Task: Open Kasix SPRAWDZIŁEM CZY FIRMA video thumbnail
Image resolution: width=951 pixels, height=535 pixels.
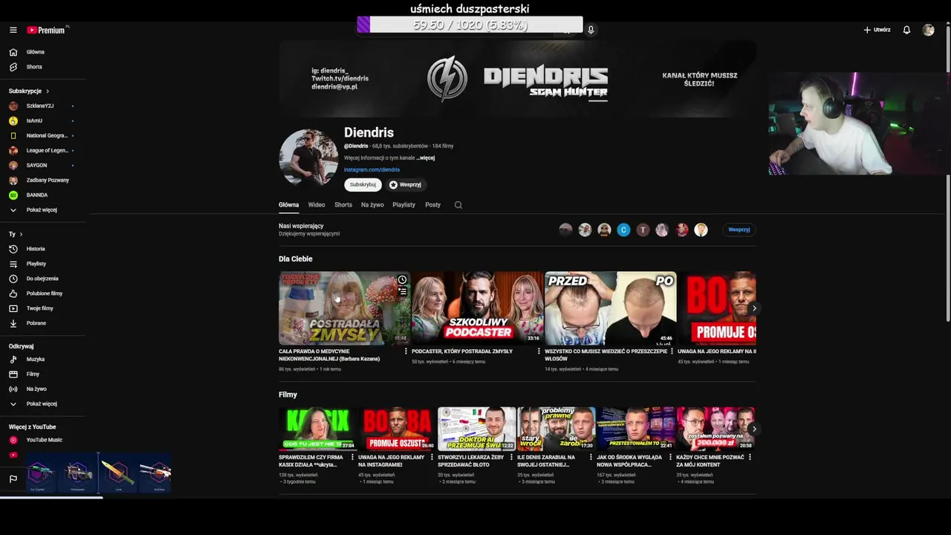Action: [317, 429]
